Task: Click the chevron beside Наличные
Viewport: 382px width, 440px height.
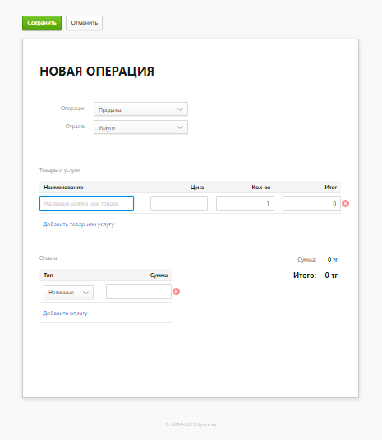Action: (x=85, y=293)
